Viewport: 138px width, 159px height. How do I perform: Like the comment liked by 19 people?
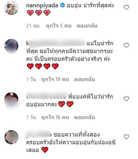point(126,45)
